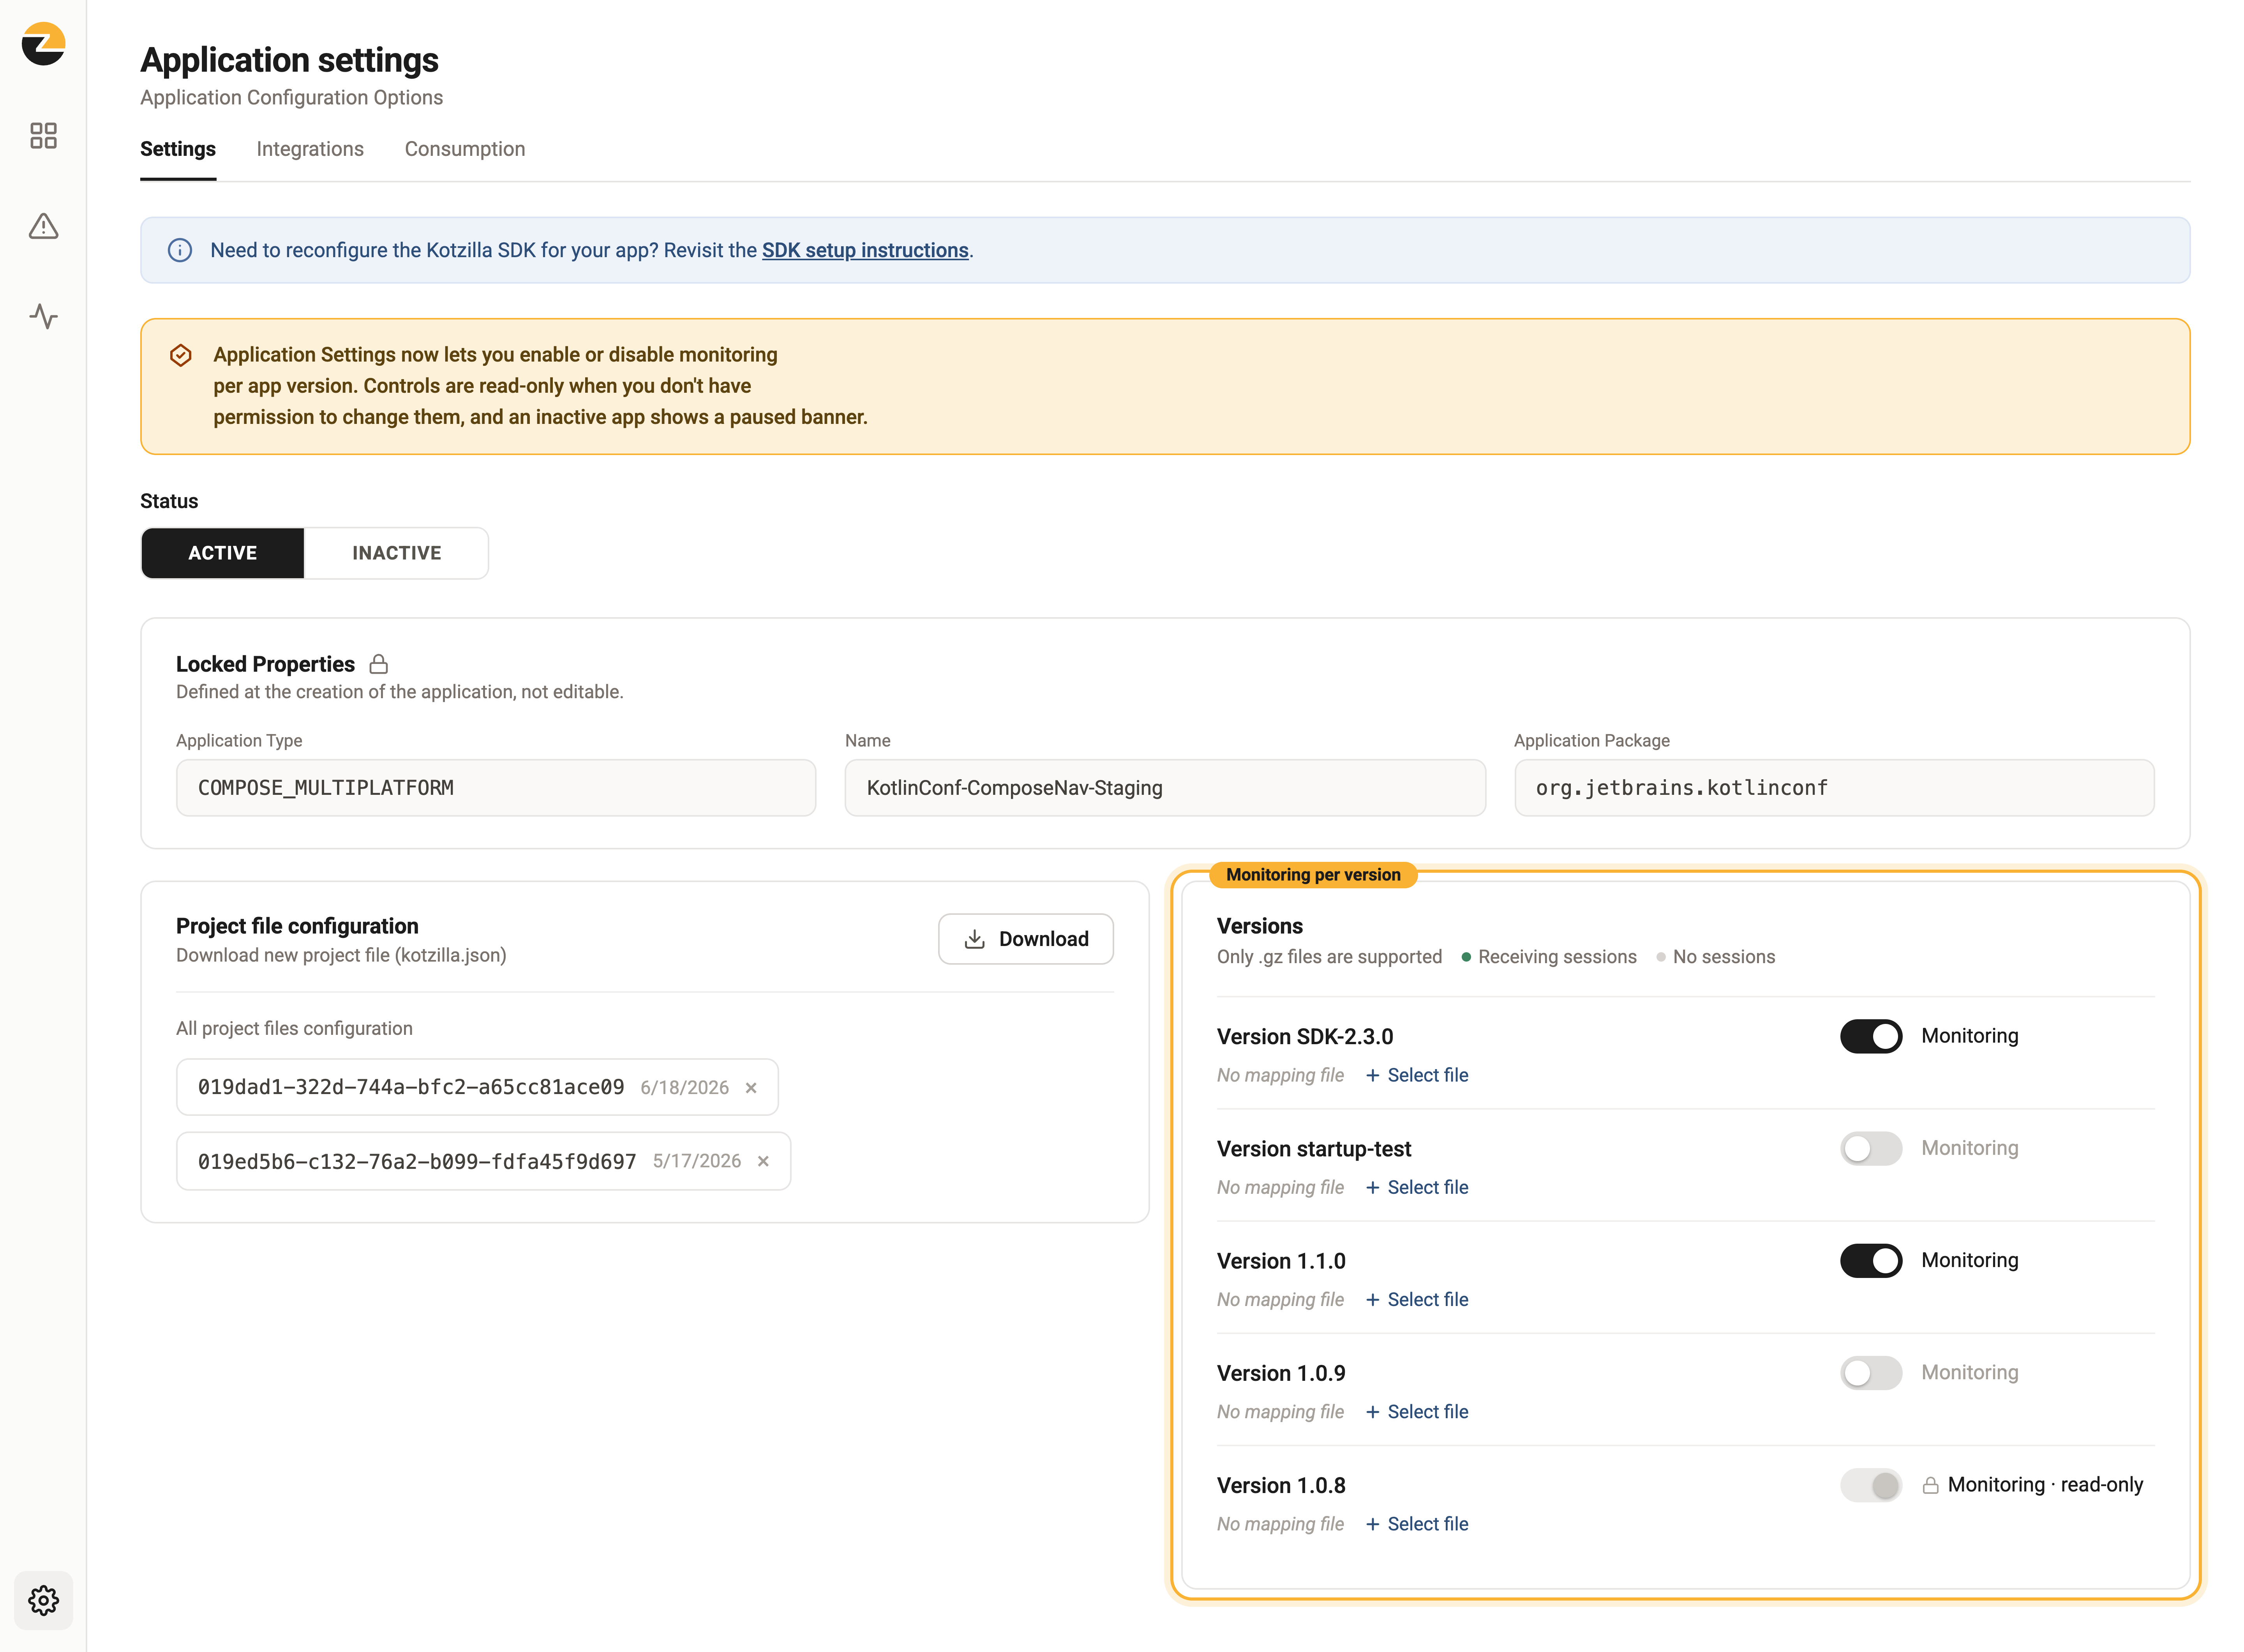Viewport: 2244px width, 1652px height.
Task: Download the new project file
Action: pyautogui.click(x=1026, y=939)
